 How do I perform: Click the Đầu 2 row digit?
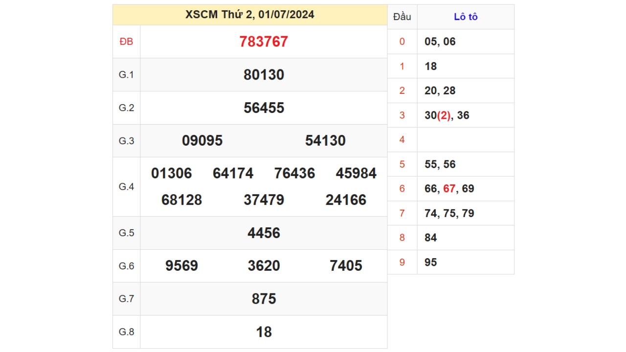pyautogui.click(x=402, y=91)
